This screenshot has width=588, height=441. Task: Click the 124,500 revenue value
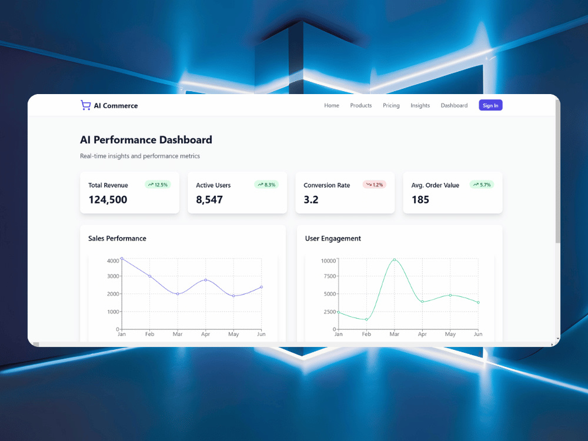tap(108, 199)
